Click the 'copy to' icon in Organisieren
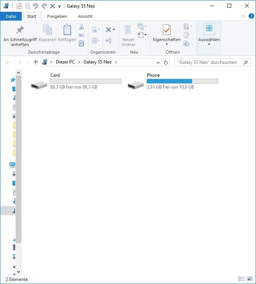The image size is (256, 284). tap(94, 40)
